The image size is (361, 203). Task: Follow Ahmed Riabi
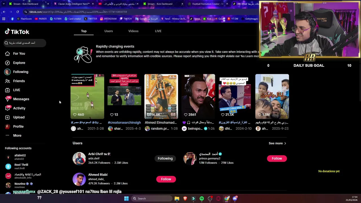click(166, 179)
